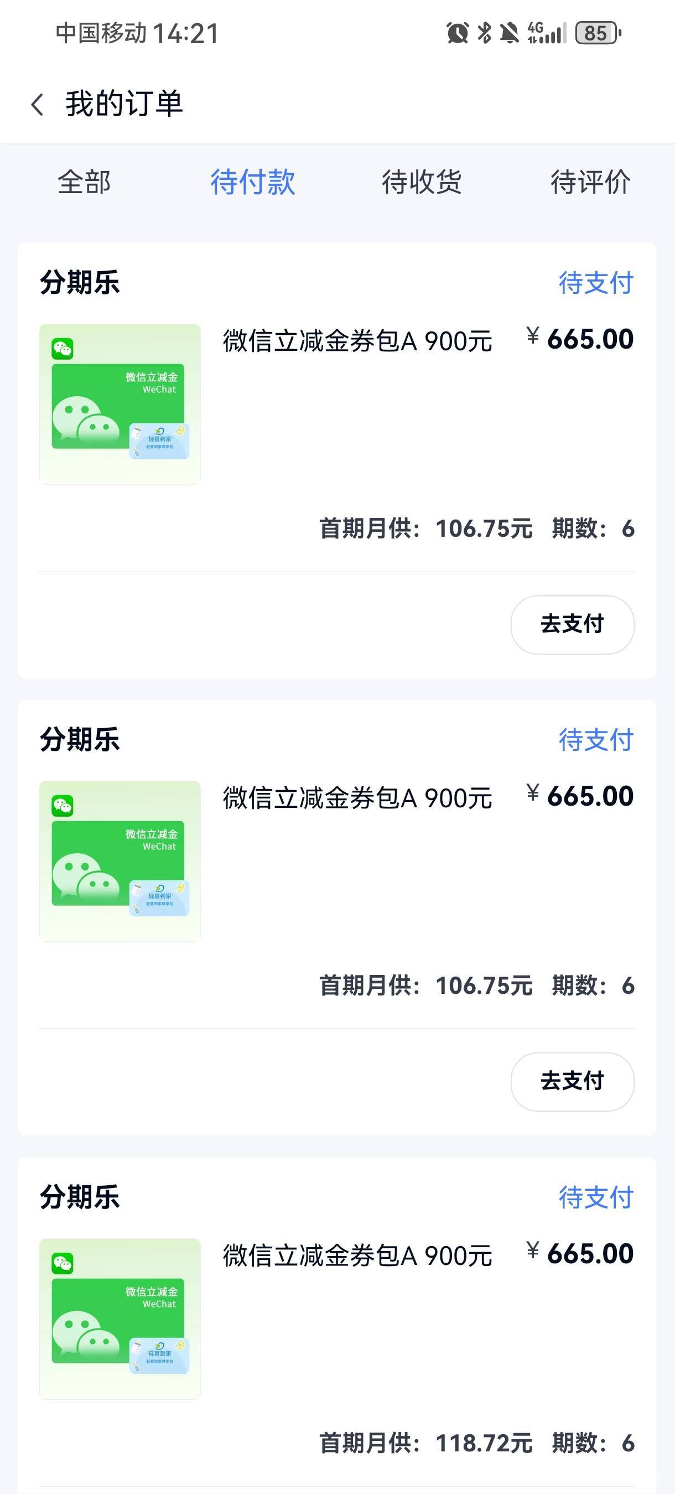Viewport: 675px width, 1494px height.
Task: Tap the muted notification bell icon
Action: 509,33
